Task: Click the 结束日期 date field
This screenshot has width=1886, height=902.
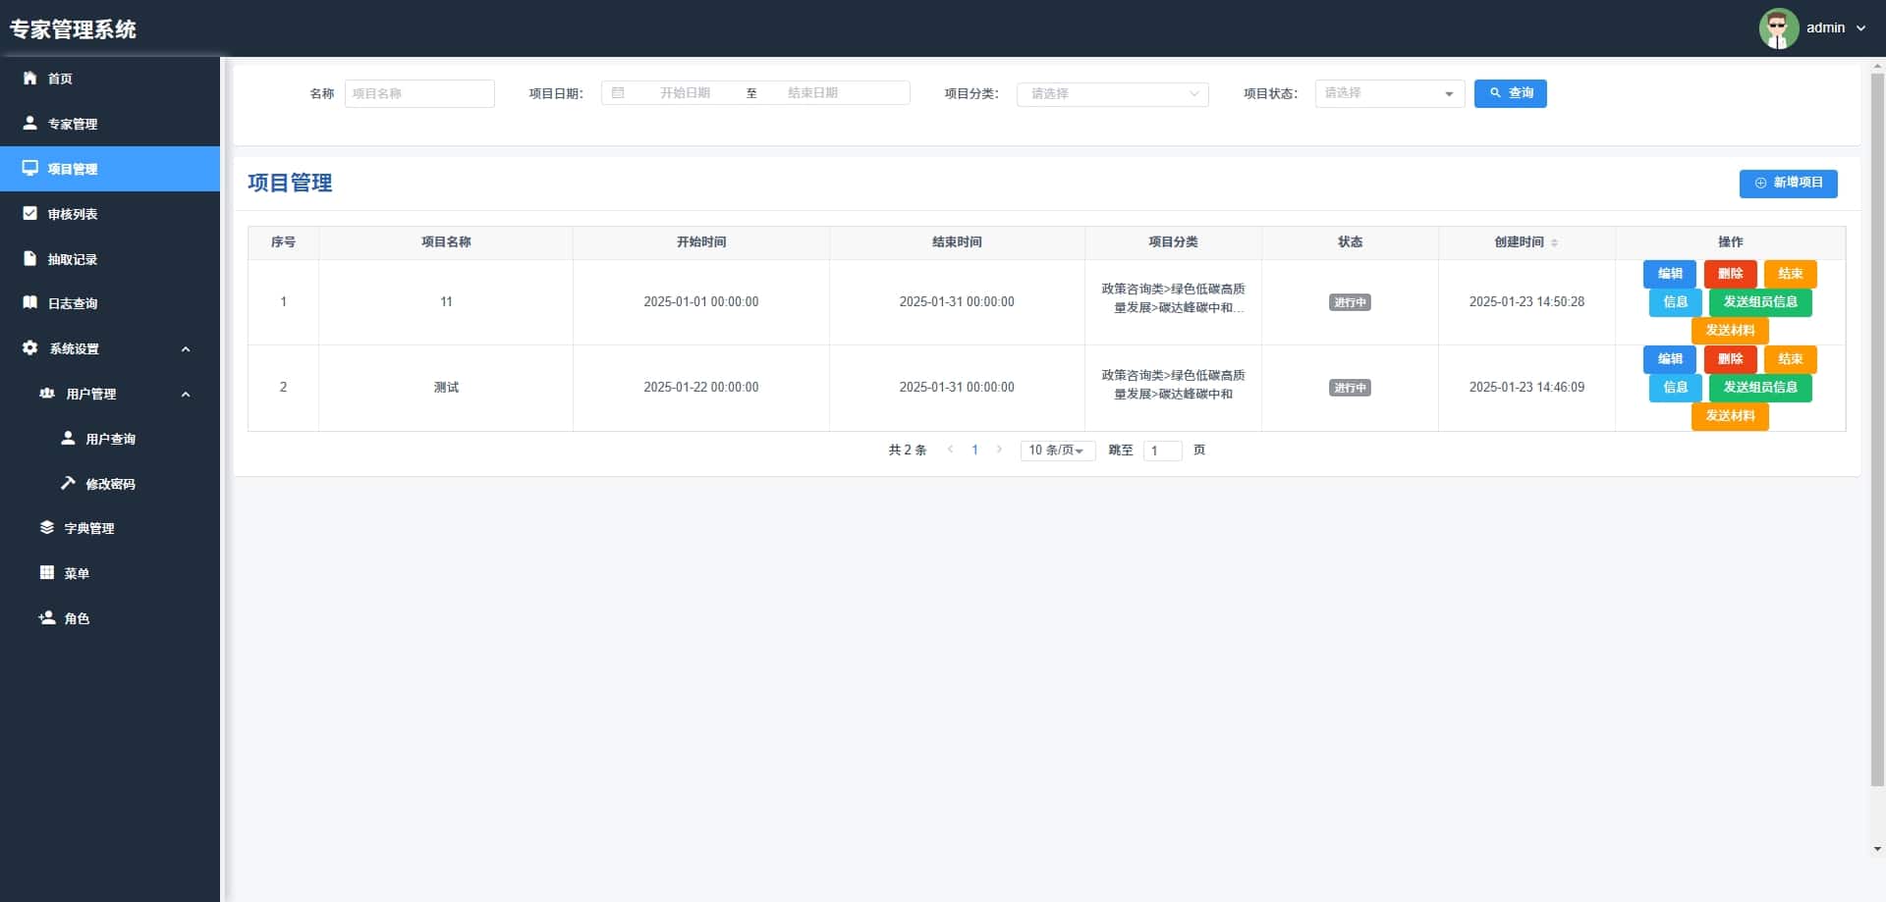Action: [x=812, y=93]
